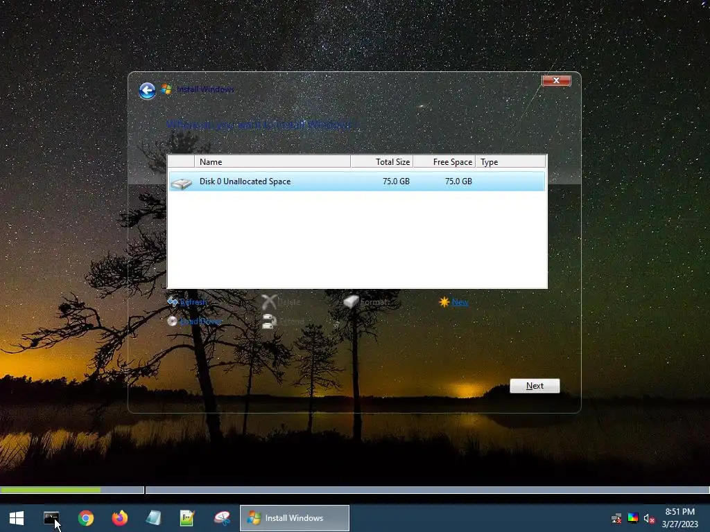The image size is (710, 532).
Task: Click the Type column header
Action: [510, 161]
